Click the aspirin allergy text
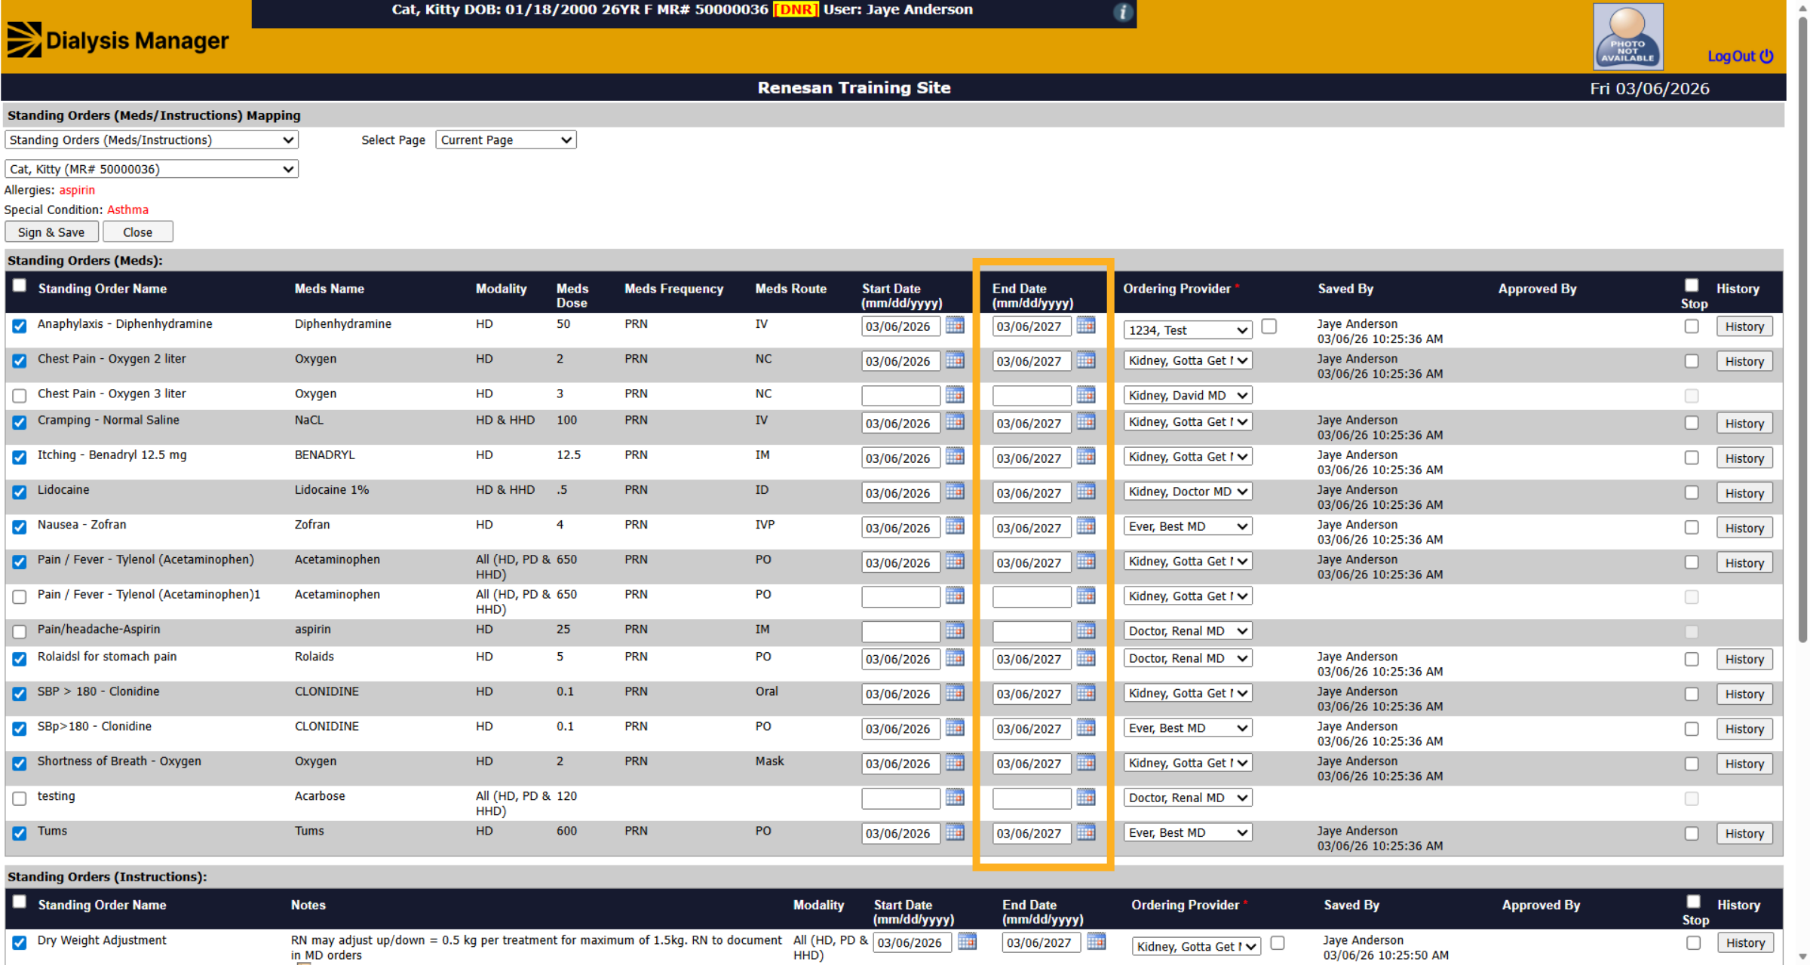1810x965 pixels. 77,190
